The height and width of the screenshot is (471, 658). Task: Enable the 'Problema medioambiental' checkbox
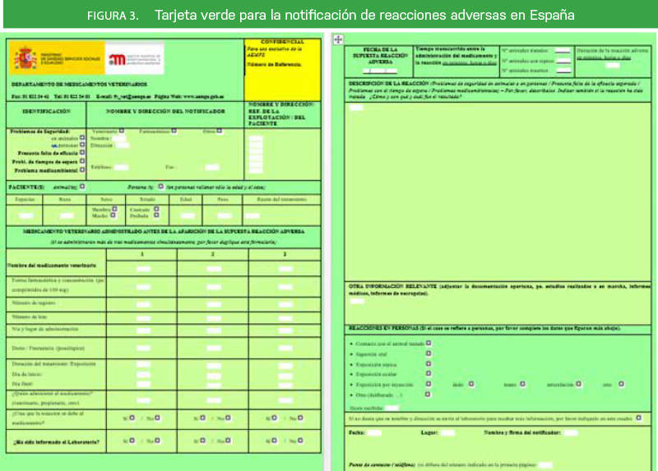(x=82, y=170)
